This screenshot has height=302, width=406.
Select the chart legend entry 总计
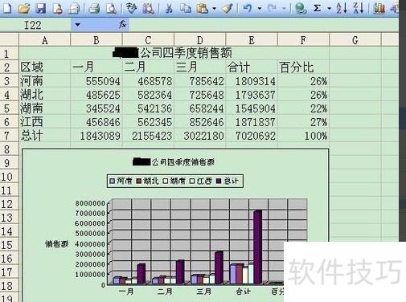pyautogui.click(x=228, y=181)
